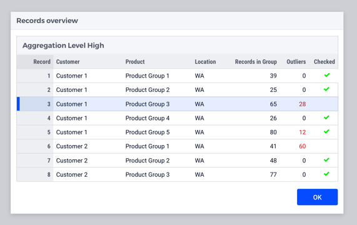This screenshot has height=225, width=357.
Task: Click the green checkmark in record 1 row
Action: 327,75
